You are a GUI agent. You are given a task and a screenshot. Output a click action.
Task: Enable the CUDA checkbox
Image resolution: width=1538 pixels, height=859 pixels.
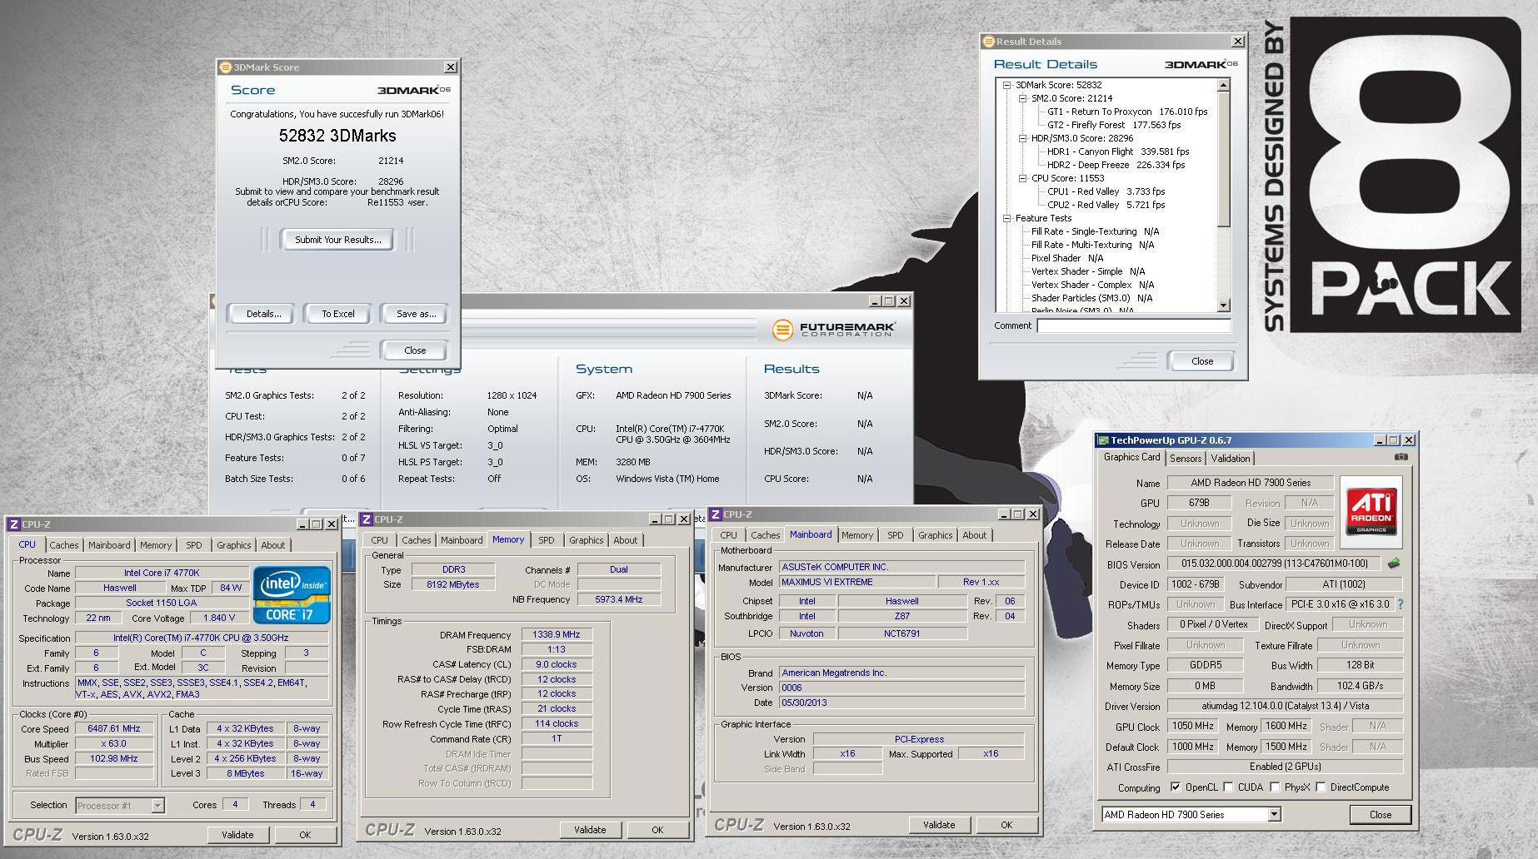coord(1228,787)
